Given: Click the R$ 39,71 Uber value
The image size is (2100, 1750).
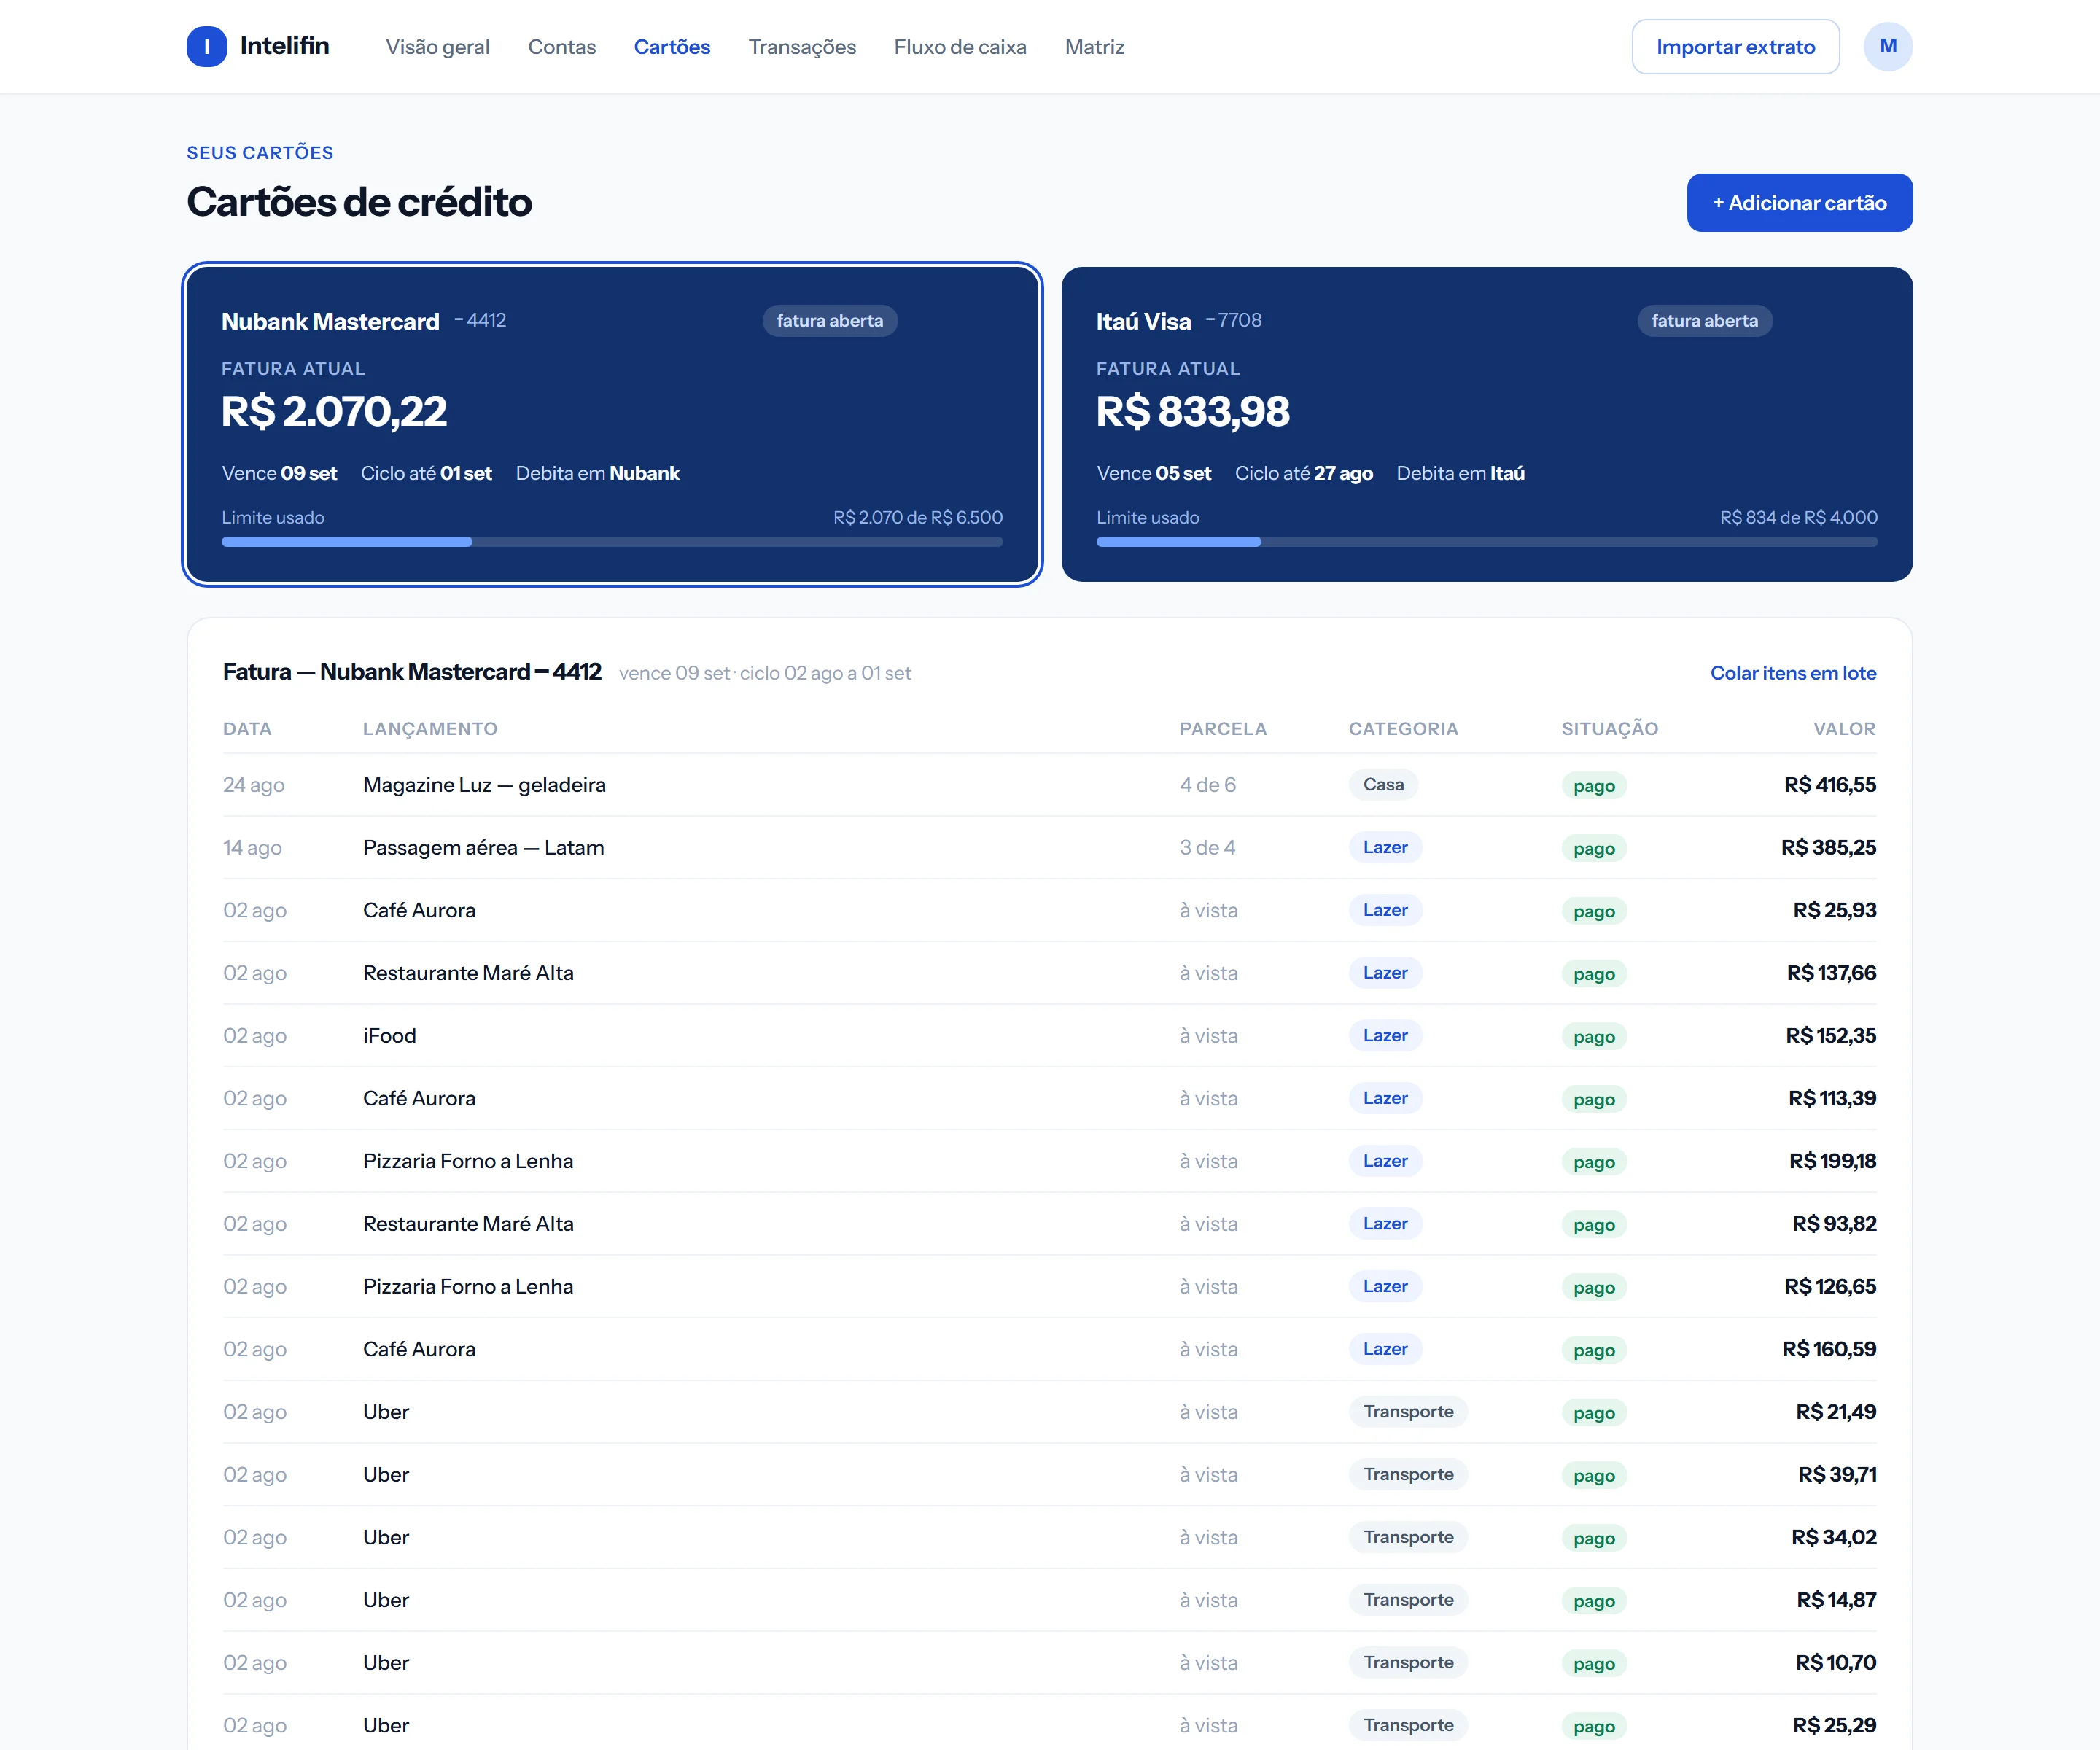Looking at the screenshot, I should [1837, 1475].
